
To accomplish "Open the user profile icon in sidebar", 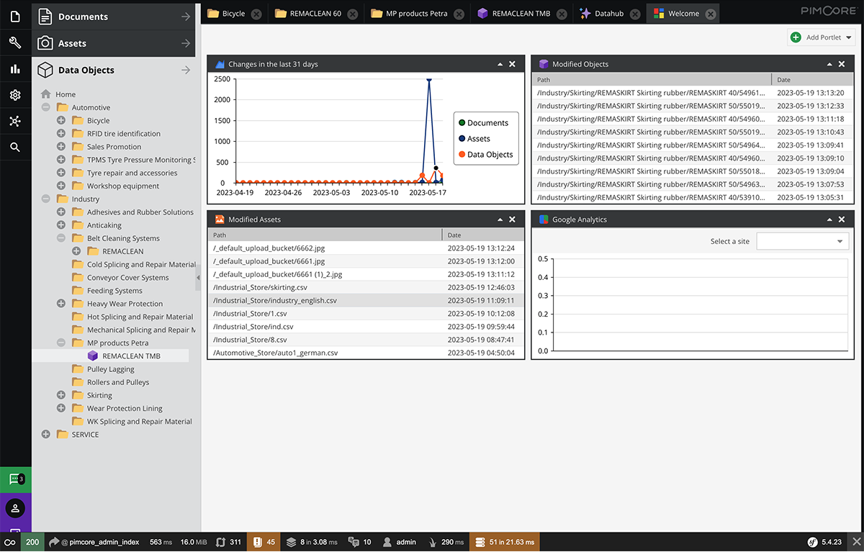I will point(15,508).
